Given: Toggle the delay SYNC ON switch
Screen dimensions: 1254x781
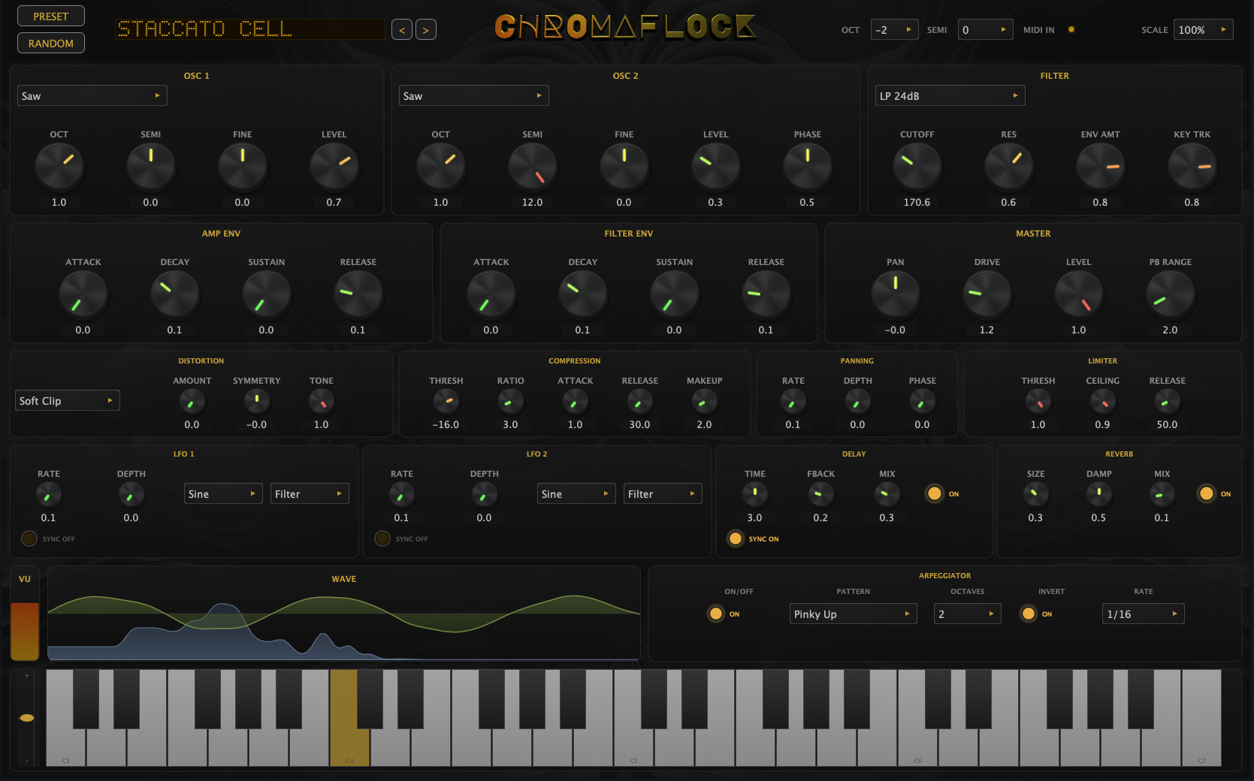Looking at the screenshot, I should coord(736,538).
